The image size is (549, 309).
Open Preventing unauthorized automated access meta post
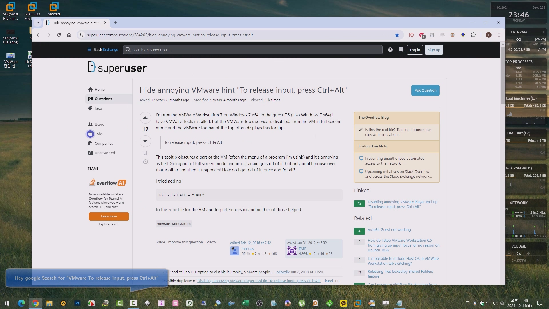coord(395,161)
